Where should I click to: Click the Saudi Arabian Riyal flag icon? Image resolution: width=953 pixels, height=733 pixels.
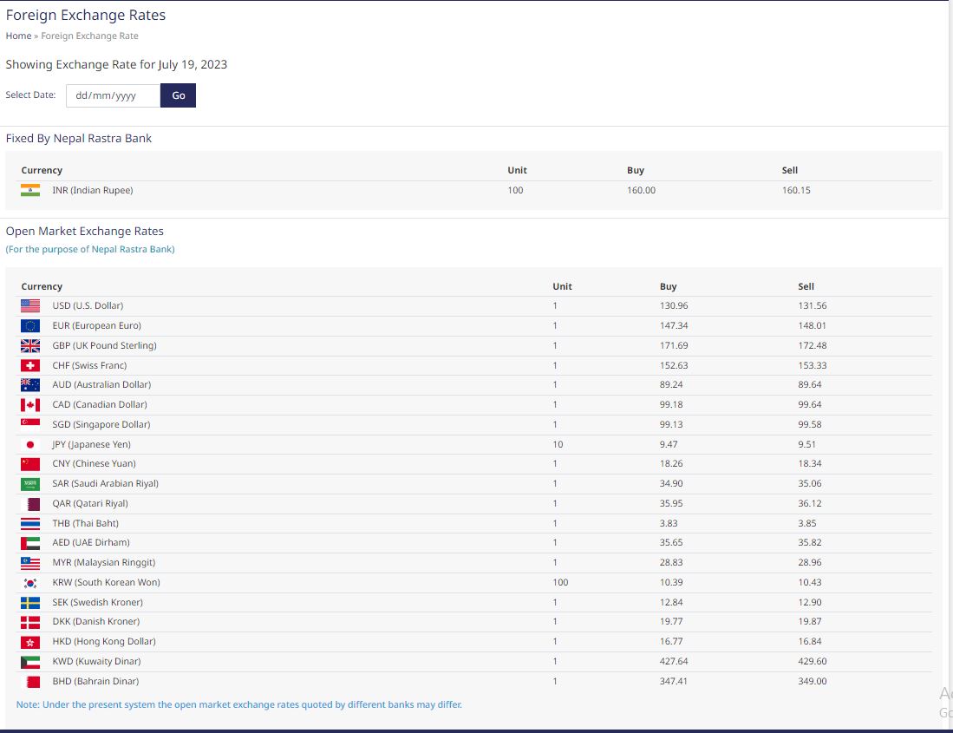[x=29, y=484]
